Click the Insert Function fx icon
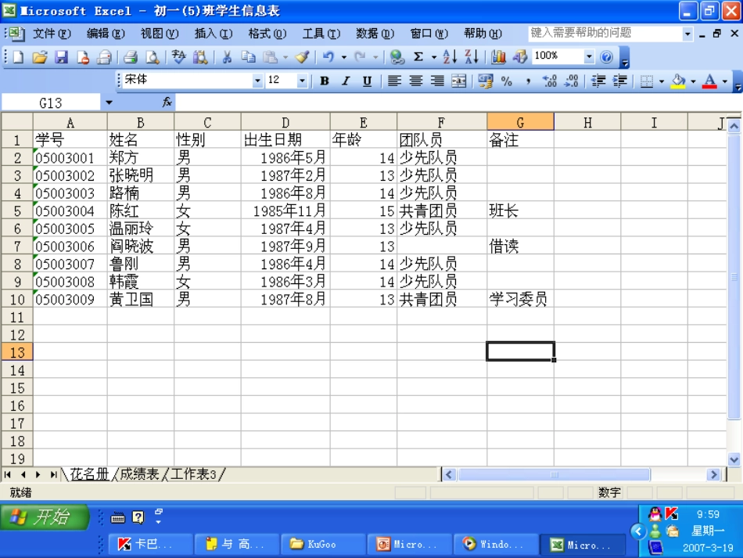The height and width of the screenshot is (558, 743). coord(167,103)
